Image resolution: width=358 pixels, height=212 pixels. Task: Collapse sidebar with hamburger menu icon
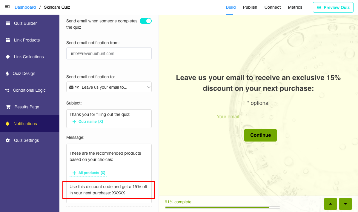[7, 7]
